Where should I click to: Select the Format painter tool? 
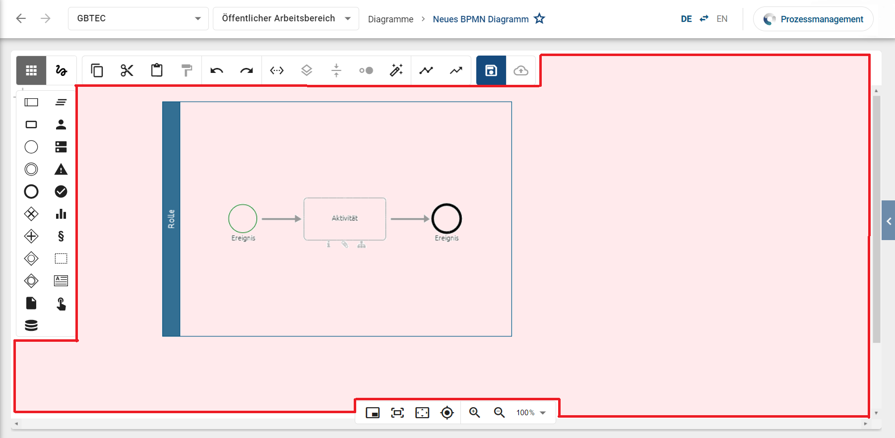[187, 70]
